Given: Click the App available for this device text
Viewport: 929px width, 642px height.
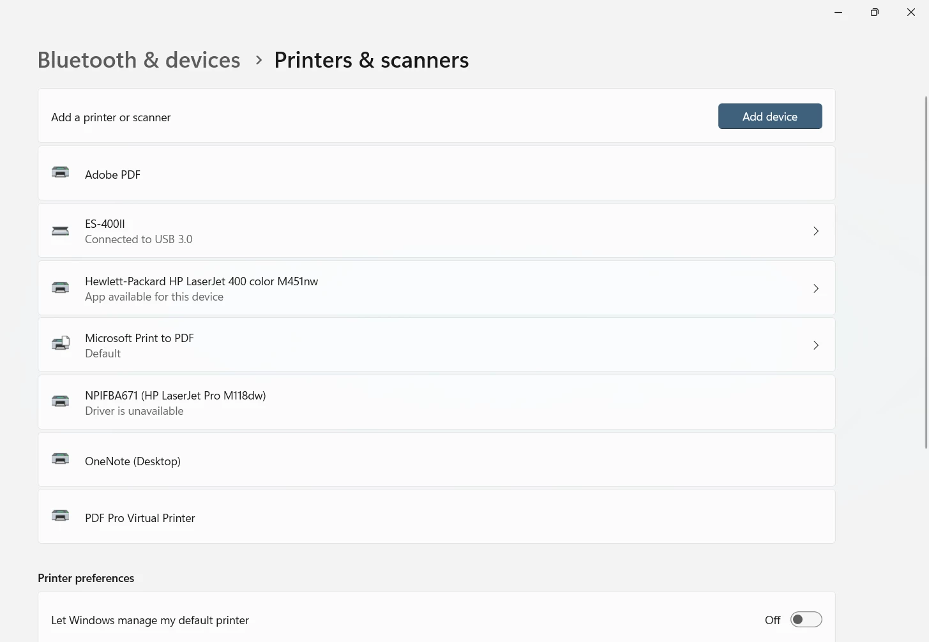Looking at the screenshot, I should (x=154, y=297).
